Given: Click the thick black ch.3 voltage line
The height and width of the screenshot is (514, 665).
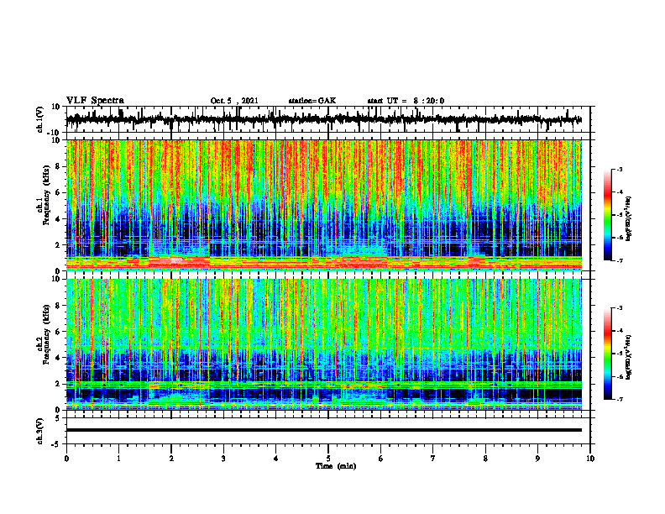Looking at the screenshot, I should [x=323, y=430].
